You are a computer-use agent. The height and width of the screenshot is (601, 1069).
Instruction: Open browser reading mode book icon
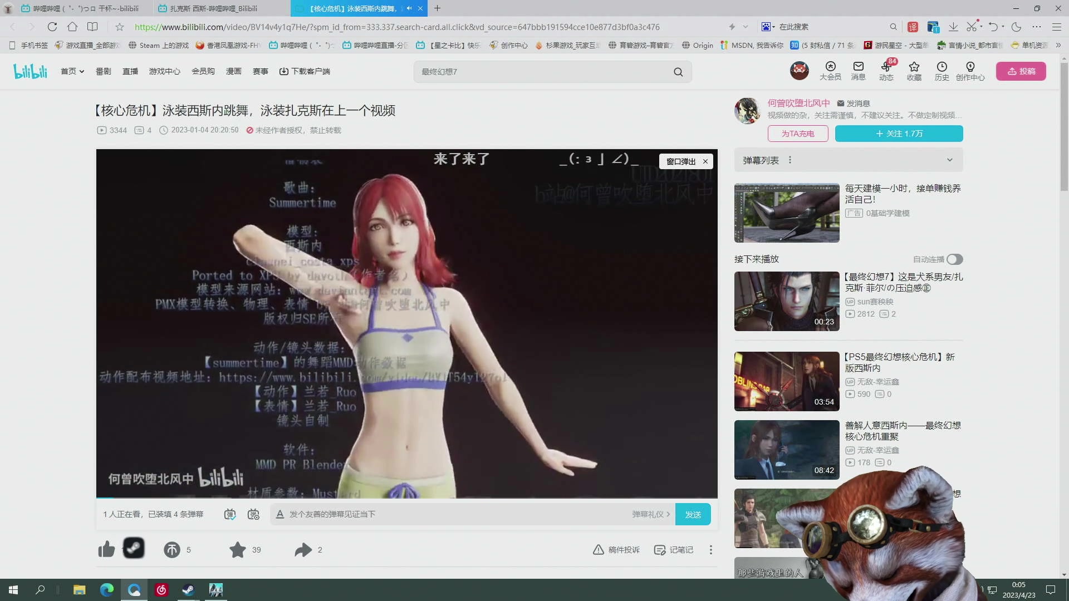pyautogui.click(x=92, y=27)
